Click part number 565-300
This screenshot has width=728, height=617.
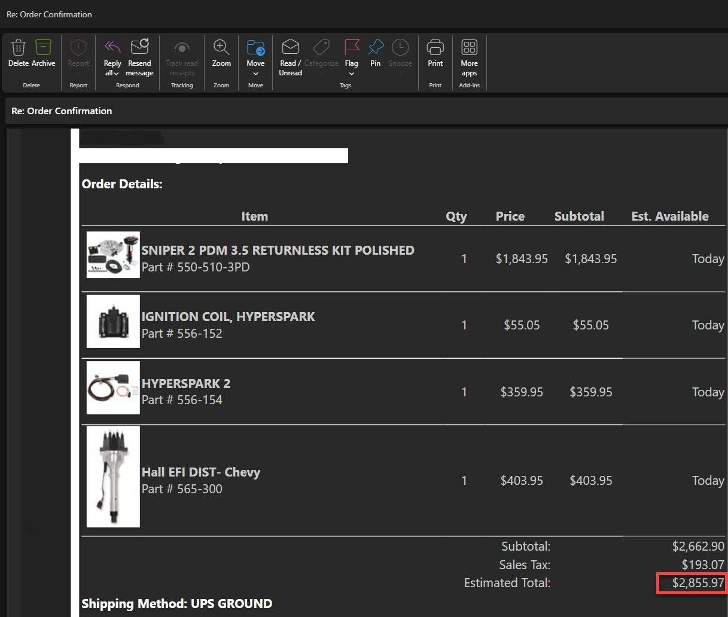pyautogui.click(x=200, y=489)
